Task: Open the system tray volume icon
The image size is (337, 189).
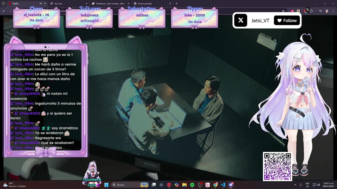Action: [318, 185]
